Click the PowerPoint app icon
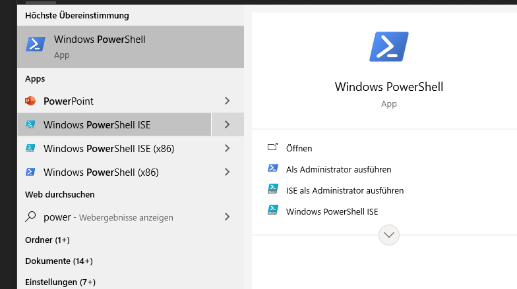 click(x=30, y=101)
